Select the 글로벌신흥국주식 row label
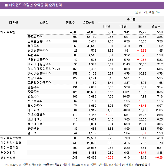Viewport: 166px width, 168px height. [39, 41]
